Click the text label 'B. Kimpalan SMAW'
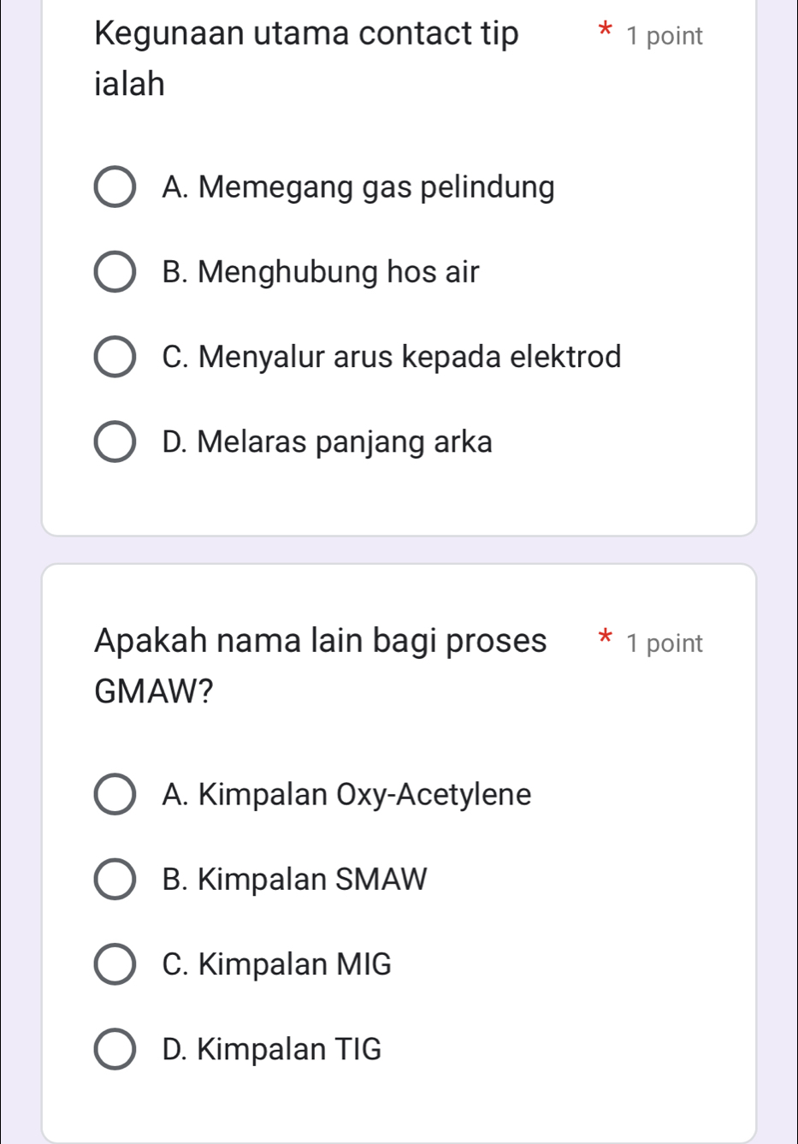Image resolution: width=798 pixels, height=1144 pixels. tap(294, 880)
